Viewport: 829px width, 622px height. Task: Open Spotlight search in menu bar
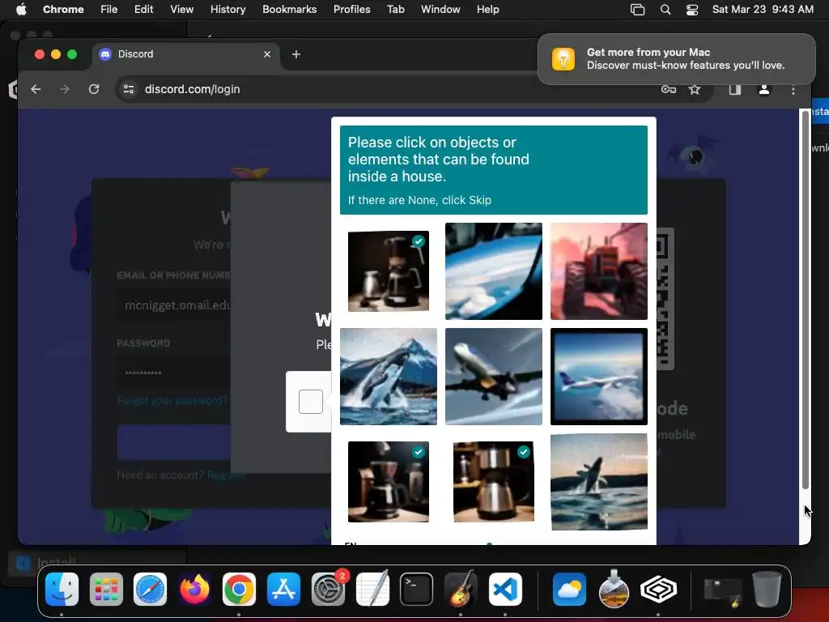pyautogui.click(x=665, y=10)
